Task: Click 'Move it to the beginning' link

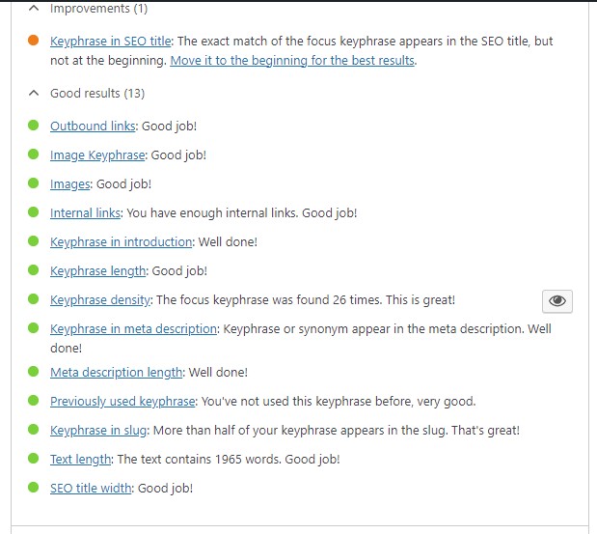Action: pyautogui.click(x=292, y=61)
